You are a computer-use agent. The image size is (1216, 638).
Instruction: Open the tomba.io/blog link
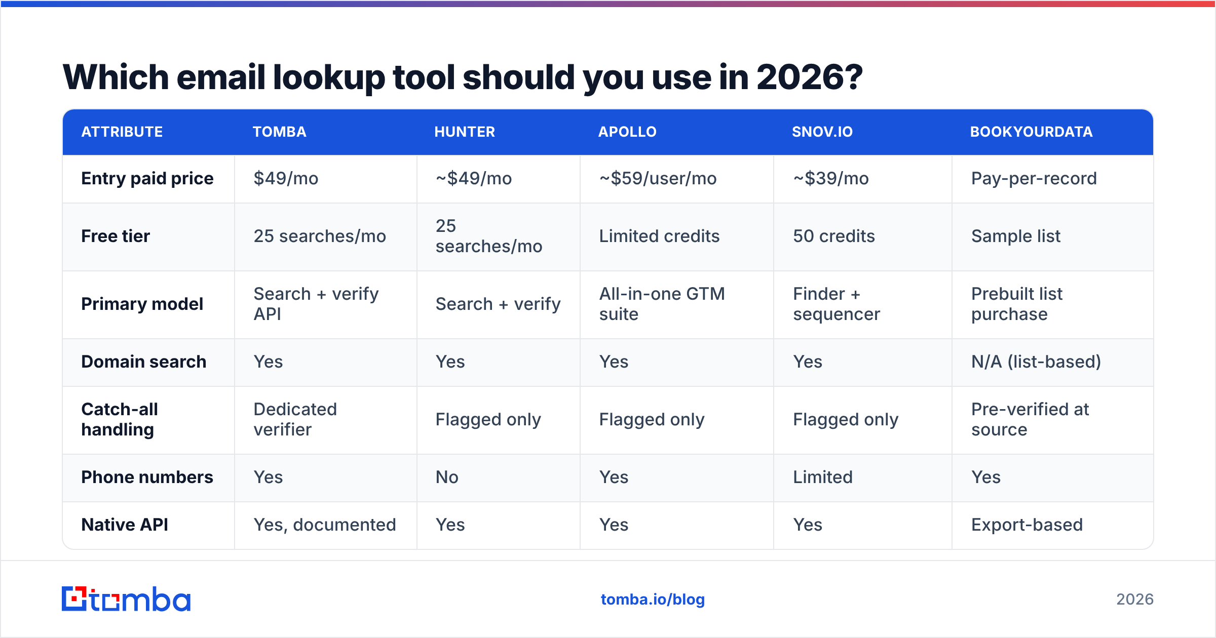[x=653, y=600]
